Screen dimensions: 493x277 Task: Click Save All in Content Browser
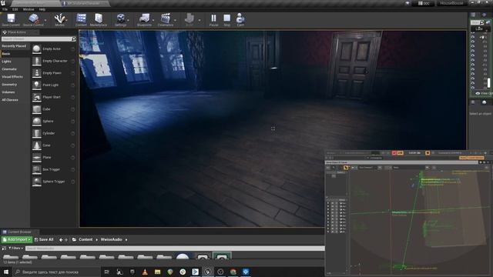point(44,239)
